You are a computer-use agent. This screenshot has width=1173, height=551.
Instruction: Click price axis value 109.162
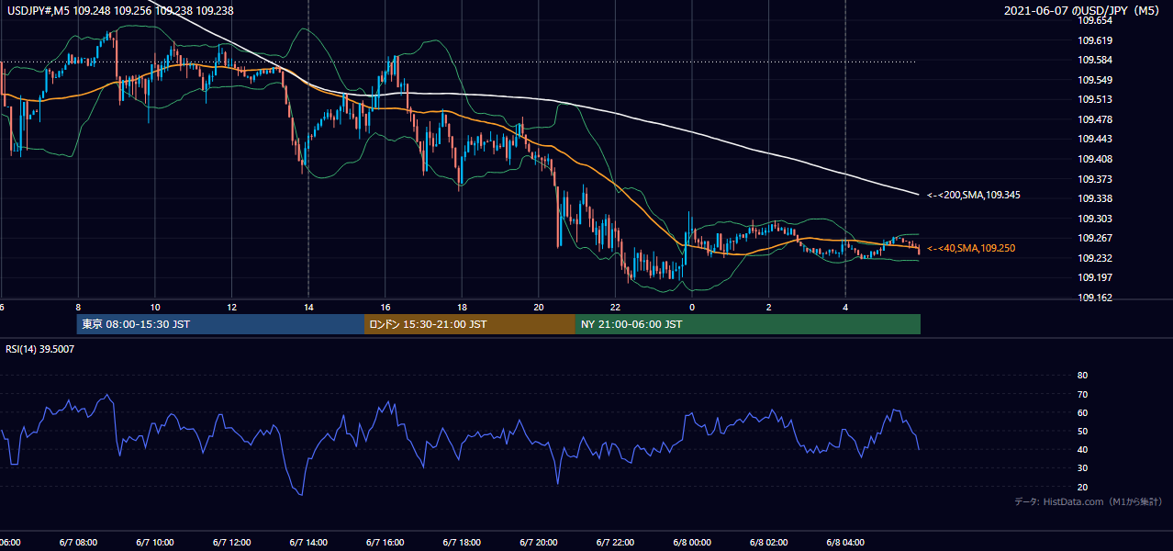pos(1096,298)
